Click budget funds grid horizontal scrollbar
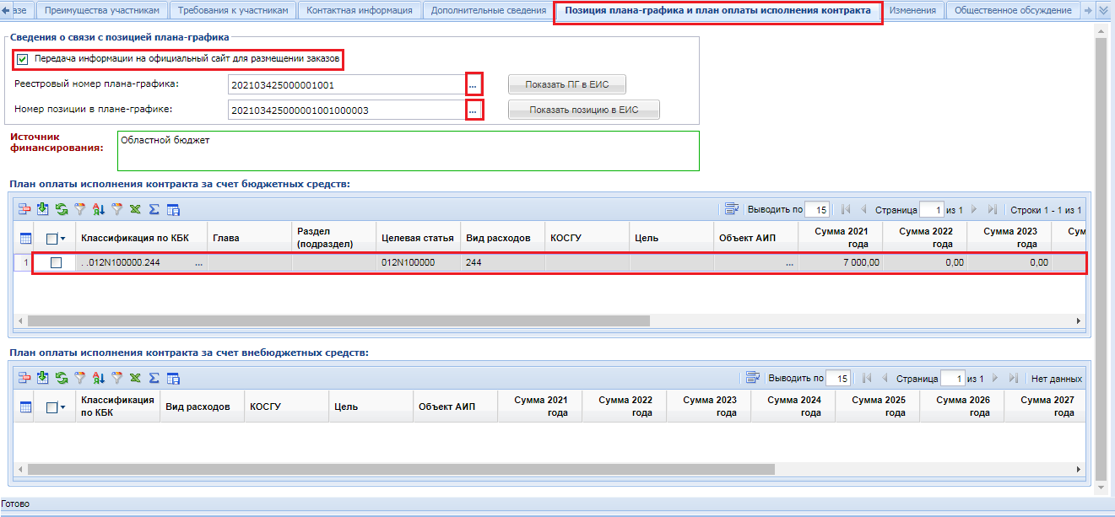Viewport: 1115px width, 517px height. point(338,321)
